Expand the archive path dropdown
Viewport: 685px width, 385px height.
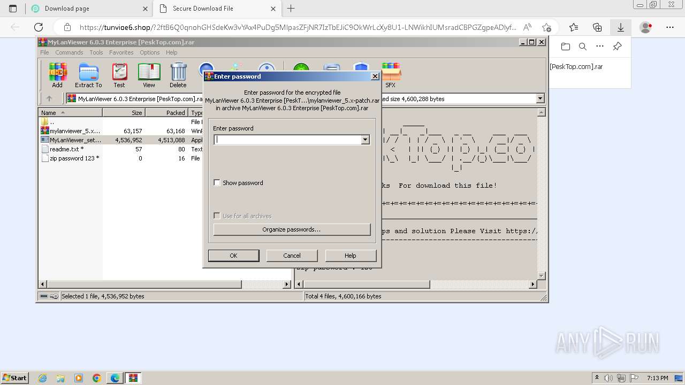(x=540, y=98)
